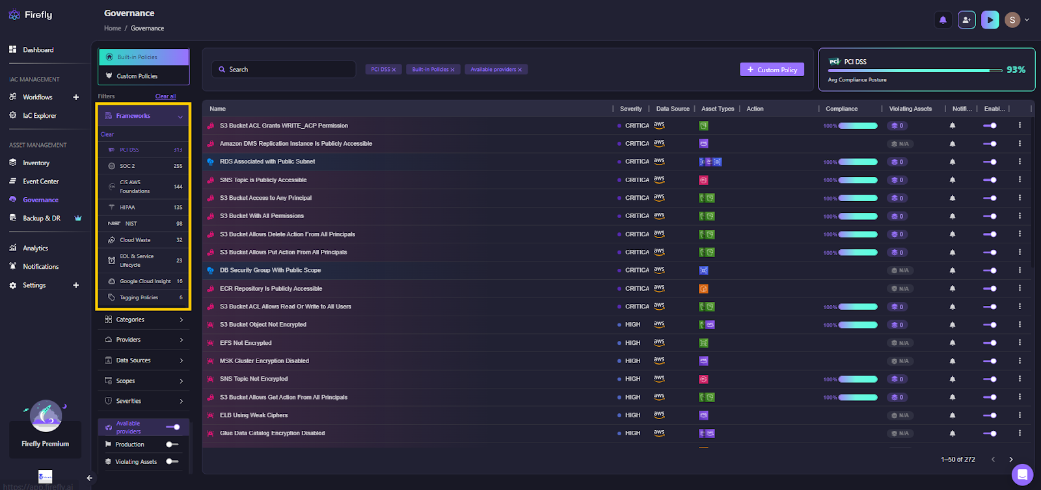Open the notifications bell in top bar

click(943, 20)
